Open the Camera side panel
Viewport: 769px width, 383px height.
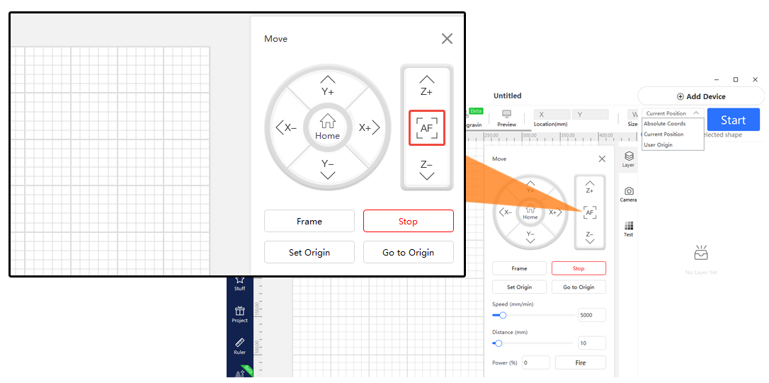[629, 194]
